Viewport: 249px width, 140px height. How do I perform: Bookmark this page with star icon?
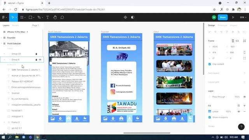(x=214, y=9)
